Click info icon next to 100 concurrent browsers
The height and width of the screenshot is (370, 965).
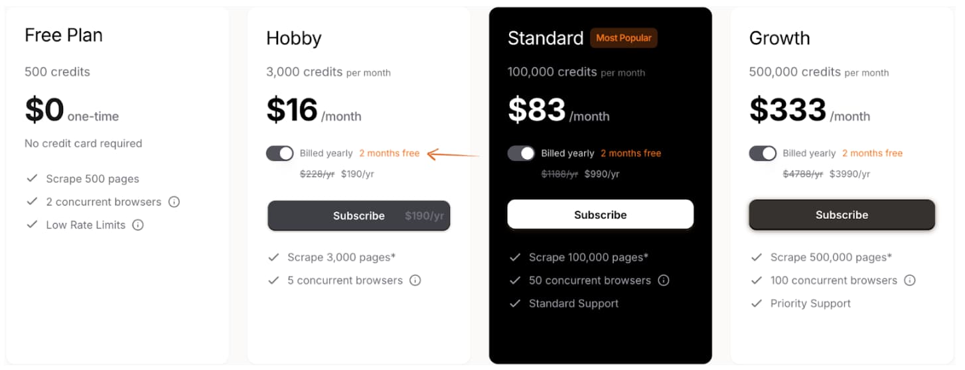pyautogui.click(x=910, y=280)
